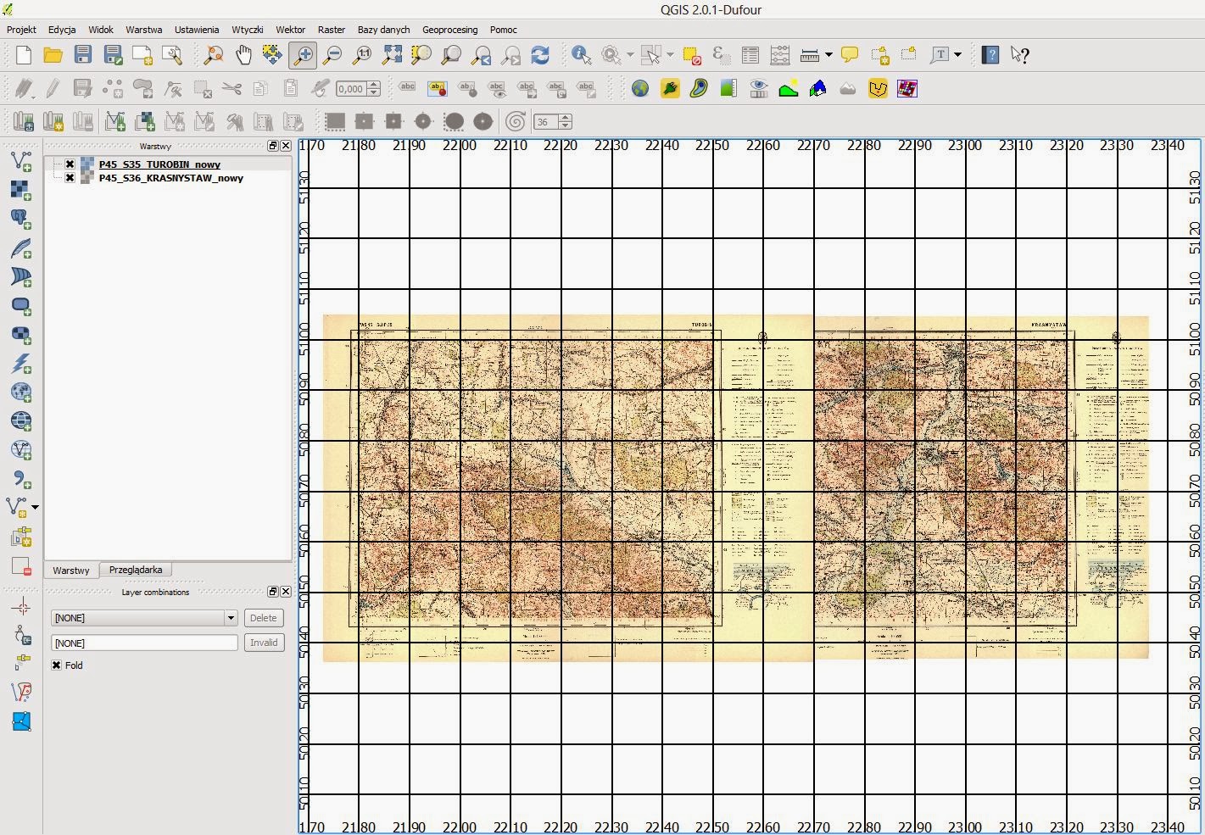Click the Refresh map icon
Image resolution: width=1205 pixels, height=835 pixels.
tap(540, 55)
